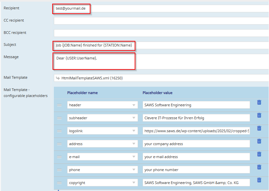The width and height of the screenshot is (269, 191).
Task: Click the Placeholder value column header
Action: pyautogui.click(x=158, y=93)
